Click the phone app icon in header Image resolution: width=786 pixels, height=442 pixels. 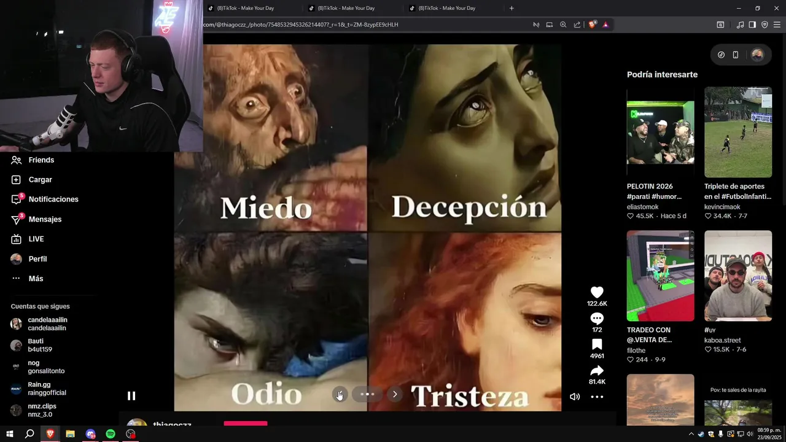point(736,55)
